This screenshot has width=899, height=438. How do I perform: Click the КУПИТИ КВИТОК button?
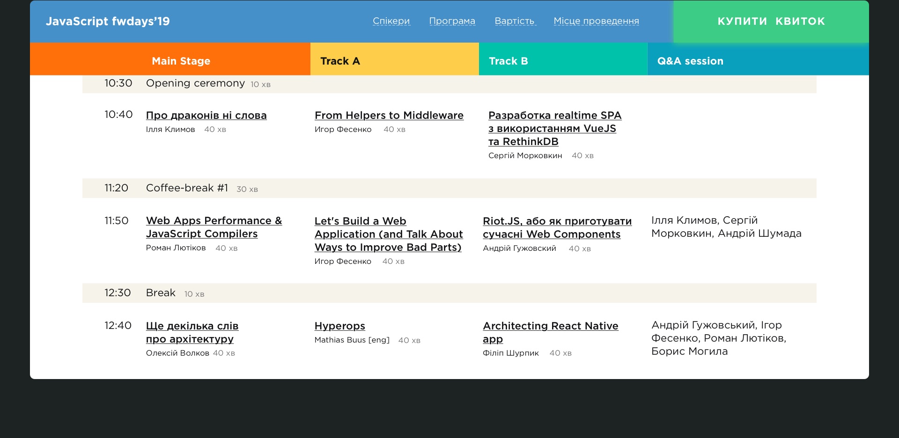point(771,21)
